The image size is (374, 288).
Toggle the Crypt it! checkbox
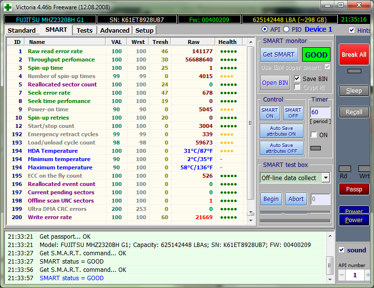[297, 87]
